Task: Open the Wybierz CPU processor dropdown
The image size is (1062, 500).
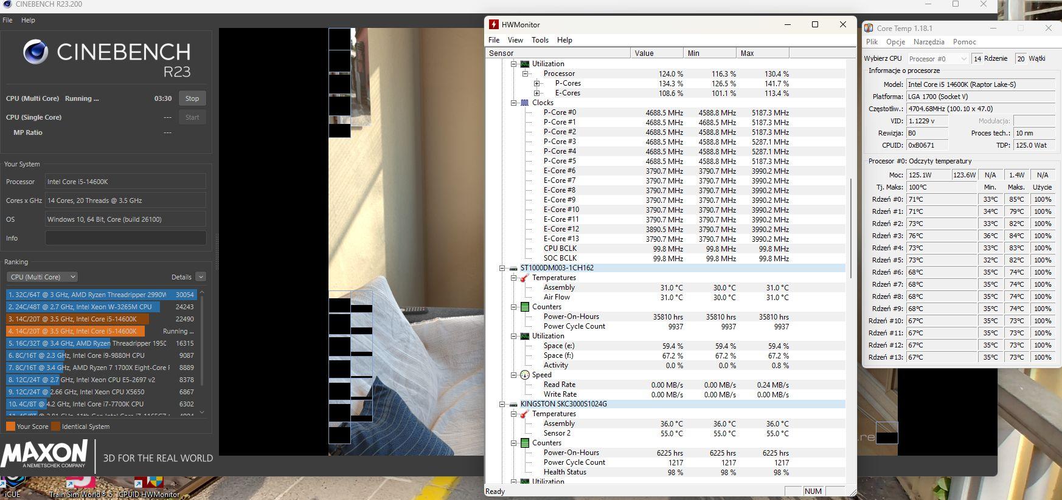Action: tap(937, 59)
